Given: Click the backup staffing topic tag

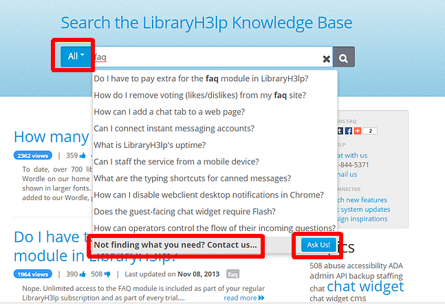Looking at the screenshot, I should (376, 276).
